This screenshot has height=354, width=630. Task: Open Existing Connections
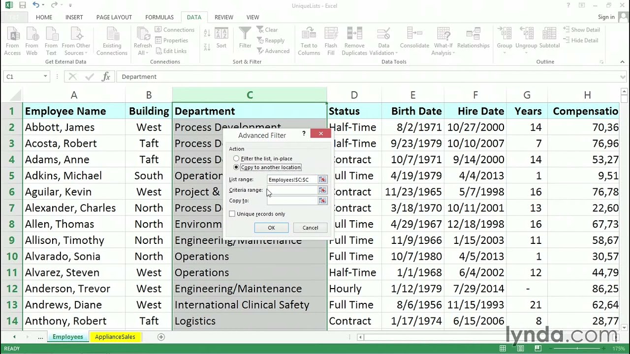pos(112,41)
